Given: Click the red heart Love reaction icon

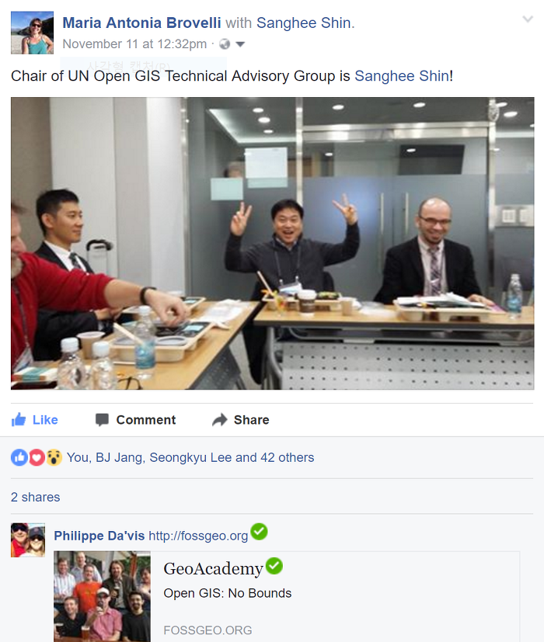Looking at the screenshot, I should 37,457.
